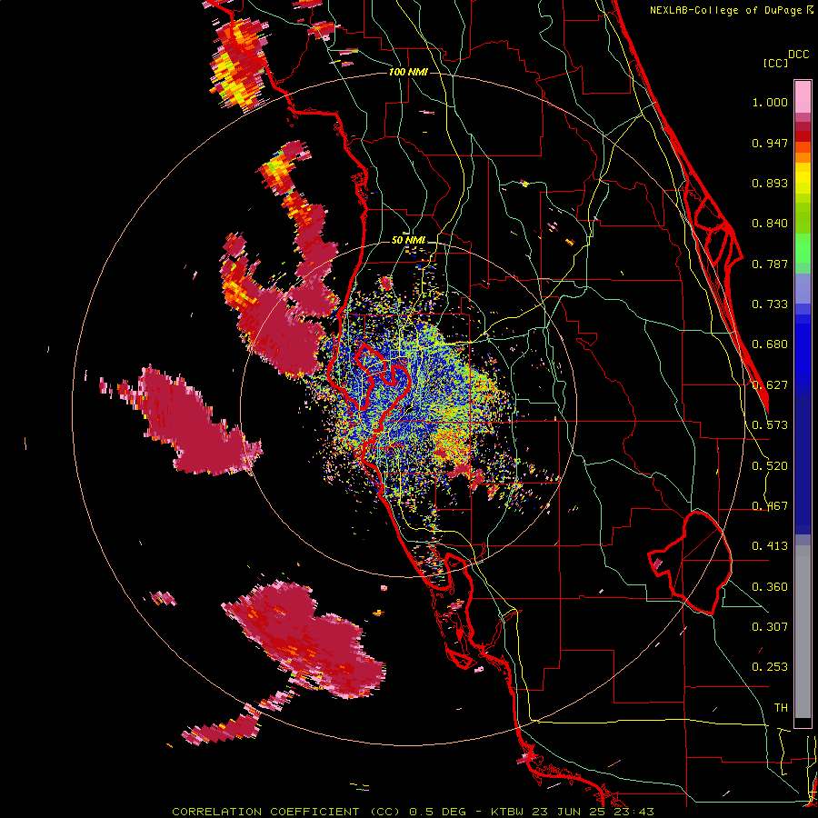Pick the yellow segment of the color bar

point(803,178)
